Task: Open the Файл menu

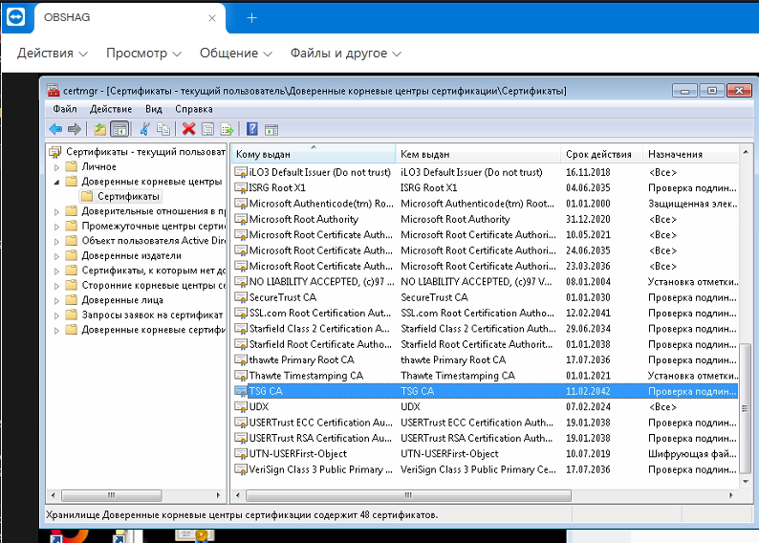Action: pos(65,109)
